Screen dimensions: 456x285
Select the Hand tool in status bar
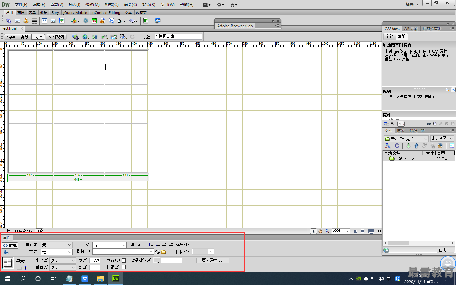(x=320, y=231)
